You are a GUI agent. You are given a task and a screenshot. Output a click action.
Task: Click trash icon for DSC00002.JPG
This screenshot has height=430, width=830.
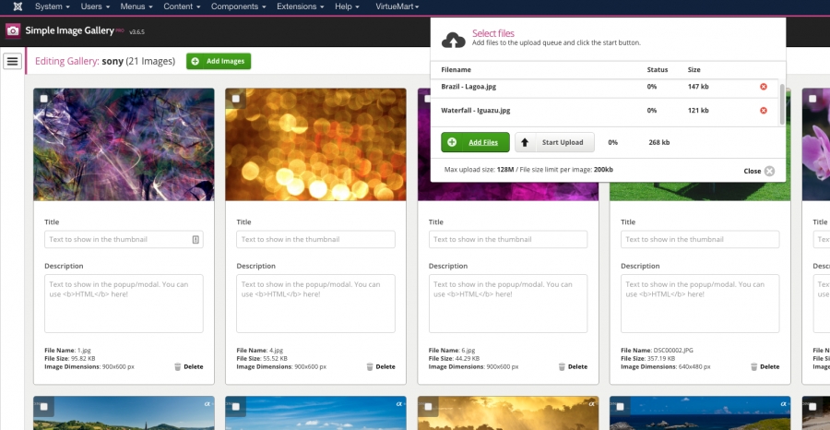pos(754,366)
